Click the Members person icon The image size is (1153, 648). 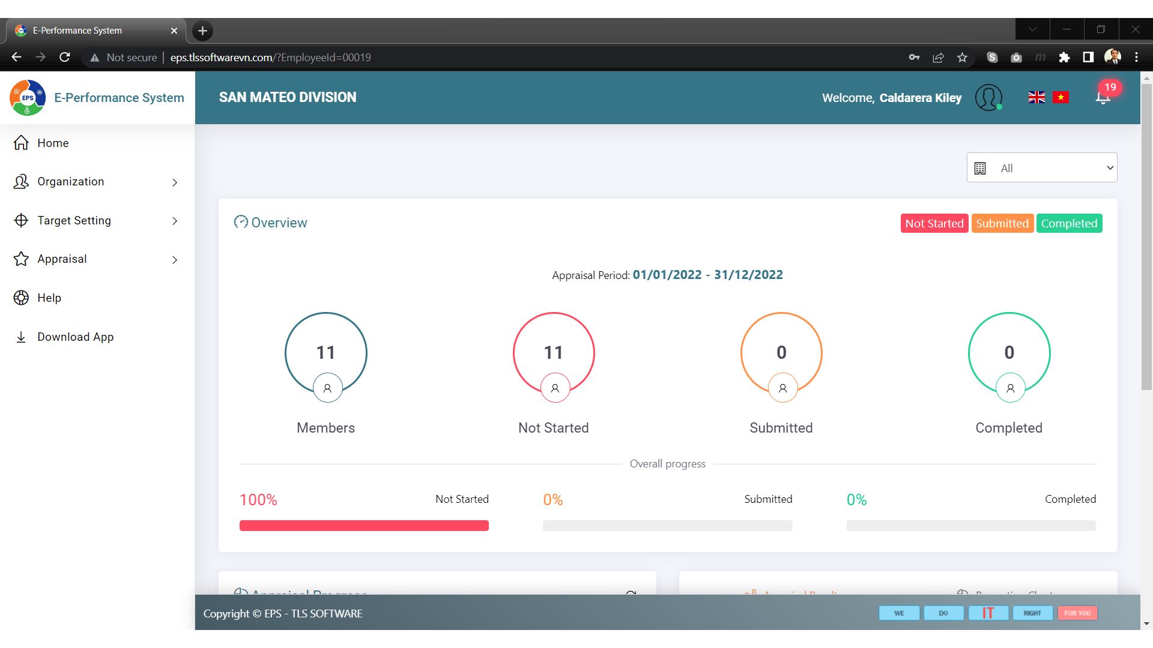(327, 388)
